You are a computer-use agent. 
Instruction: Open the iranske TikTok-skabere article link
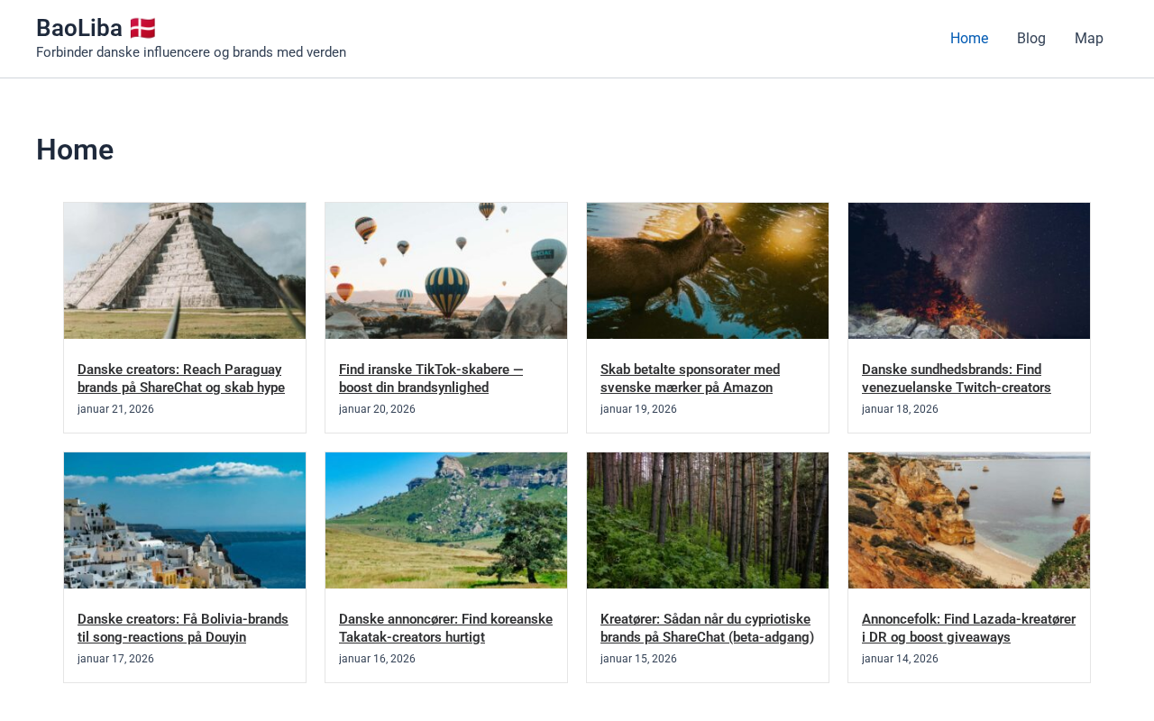click(x=431, y=379)
